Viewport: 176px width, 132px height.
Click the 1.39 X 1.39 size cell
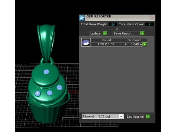(x=106, y=44)
